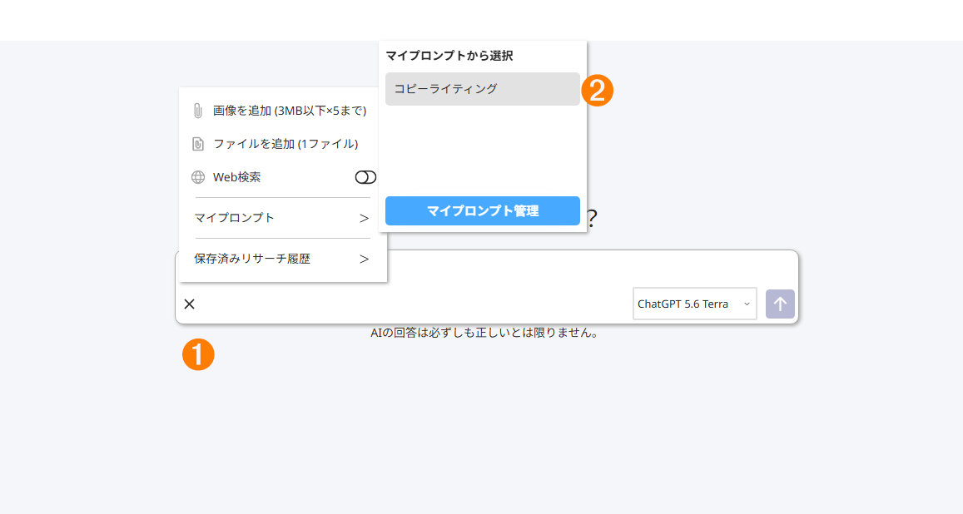
Task: Close the attachment menu with the X icon
Action: coord(189,304)
